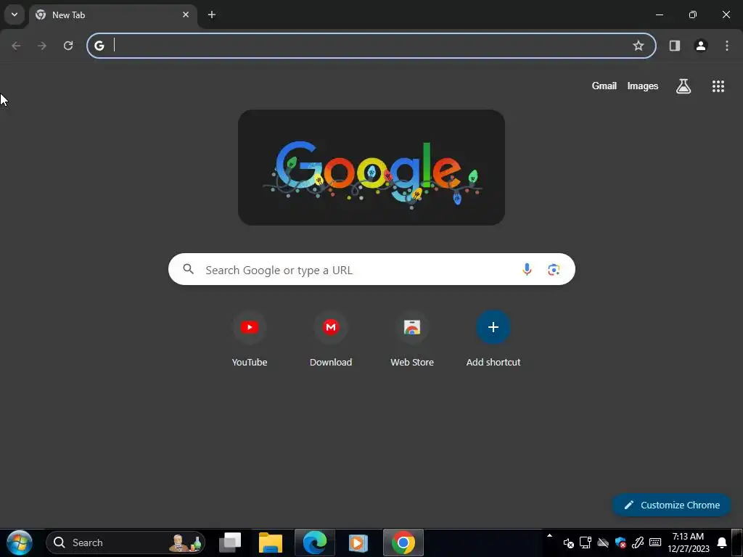
Task: Click the muted volume tray icon
Action: point(569,542)
